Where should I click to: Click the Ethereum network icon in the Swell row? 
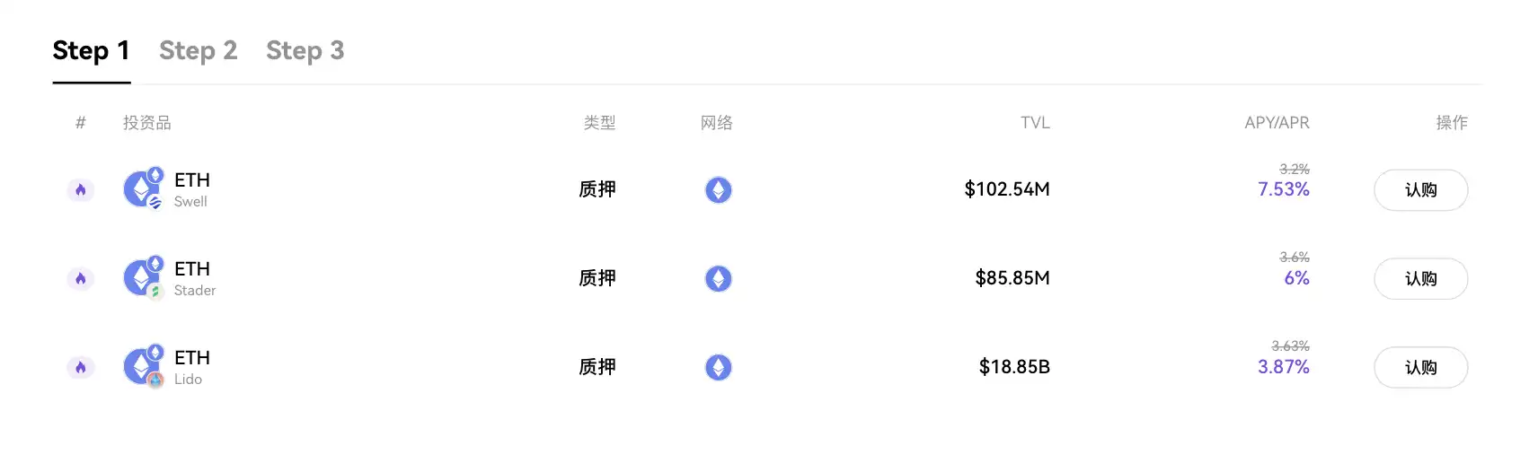[718, 189]
